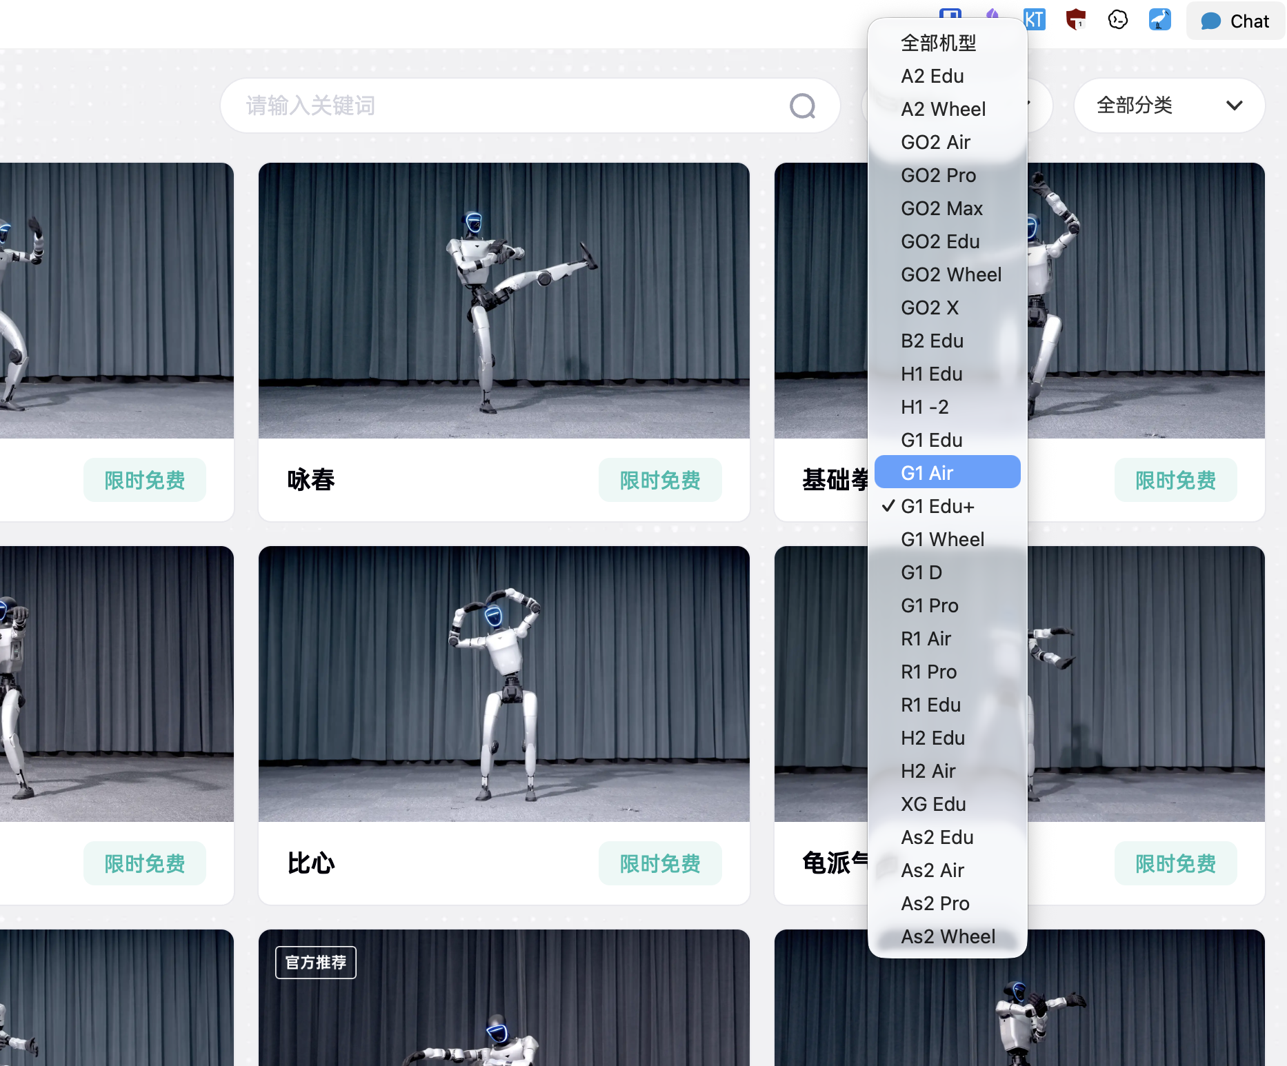Choose H1 -2 model option
This screenshot has height=1066, width=1287.
tap(947, 407)
